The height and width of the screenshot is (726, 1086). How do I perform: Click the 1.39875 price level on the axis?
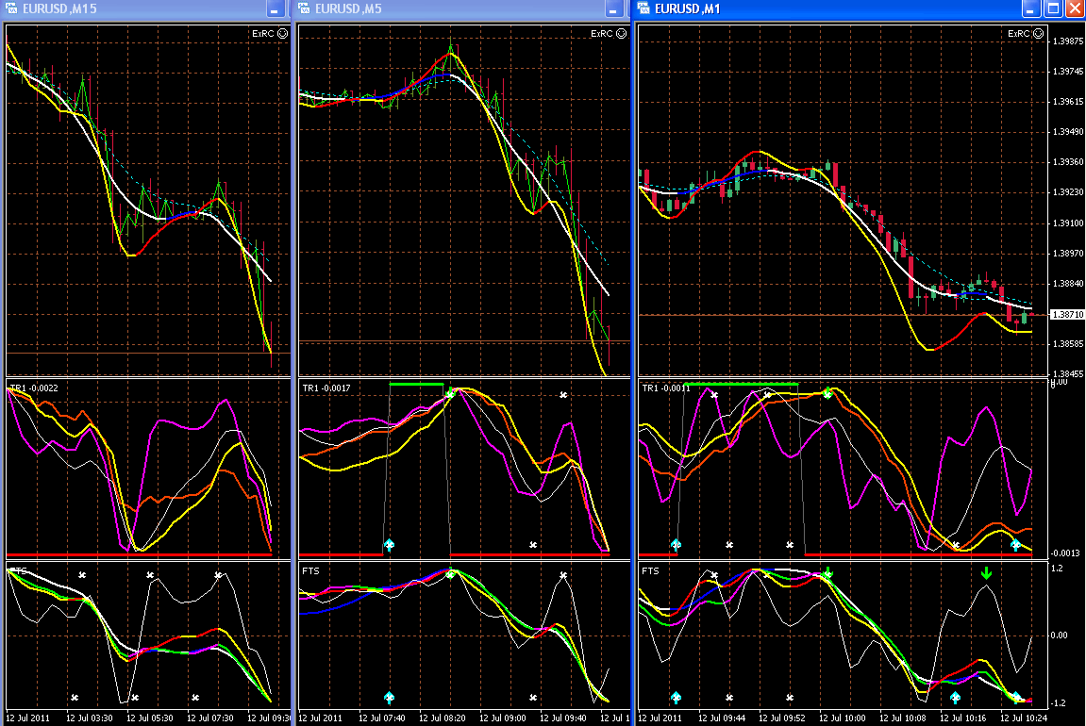(x=1067, y=41)
